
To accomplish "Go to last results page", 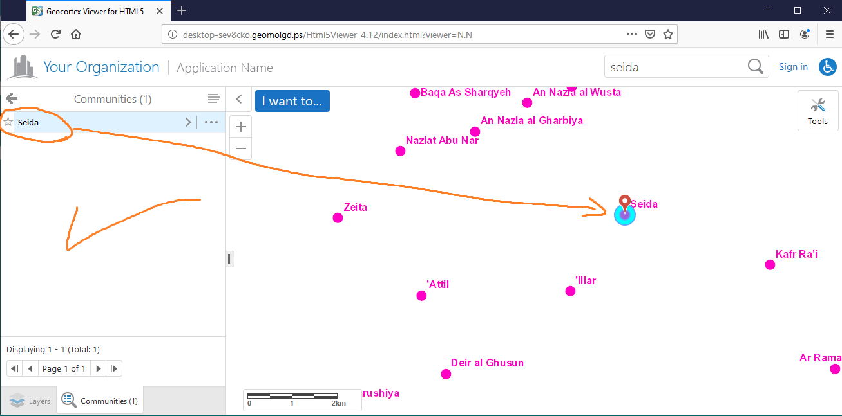I will click(114, 368).
